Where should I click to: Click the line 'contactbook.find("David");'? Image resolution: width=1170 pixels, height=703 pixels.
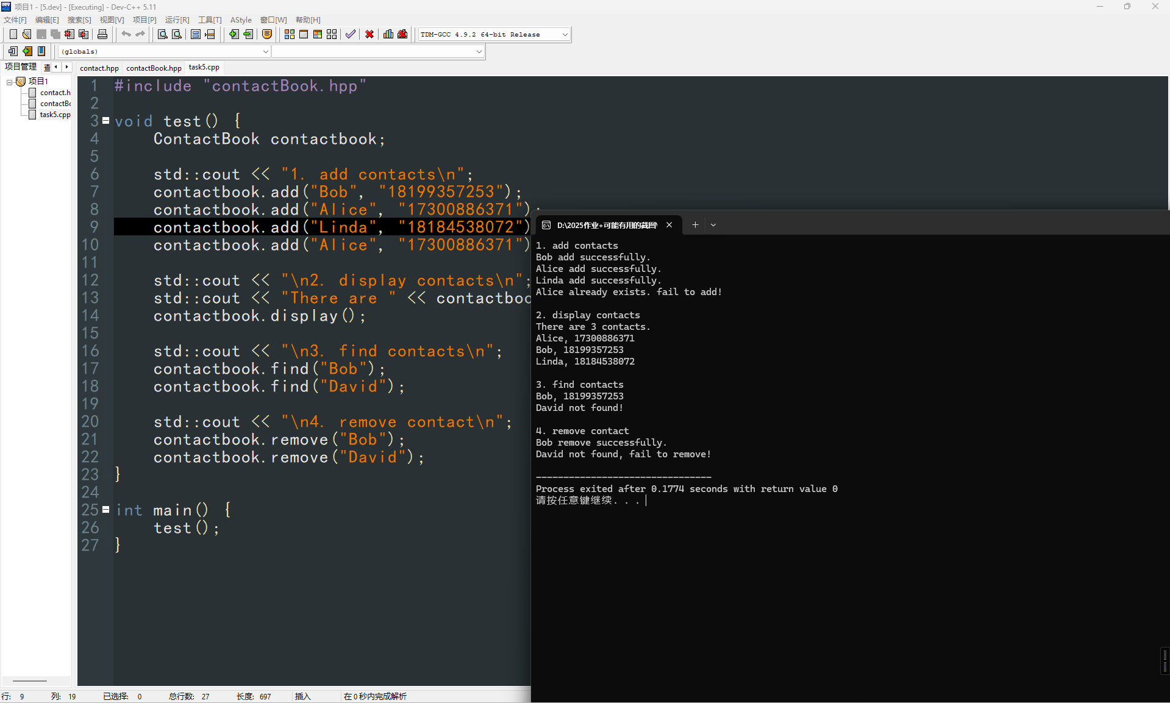click(279, 387)
